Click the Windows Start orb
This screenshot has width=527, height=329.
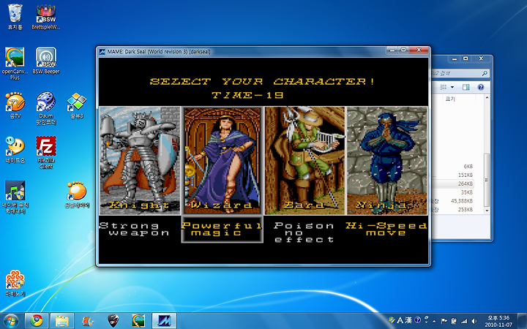11,321
